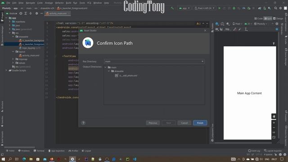
Task: Switch editor to Split view
Action: [268, 18]
